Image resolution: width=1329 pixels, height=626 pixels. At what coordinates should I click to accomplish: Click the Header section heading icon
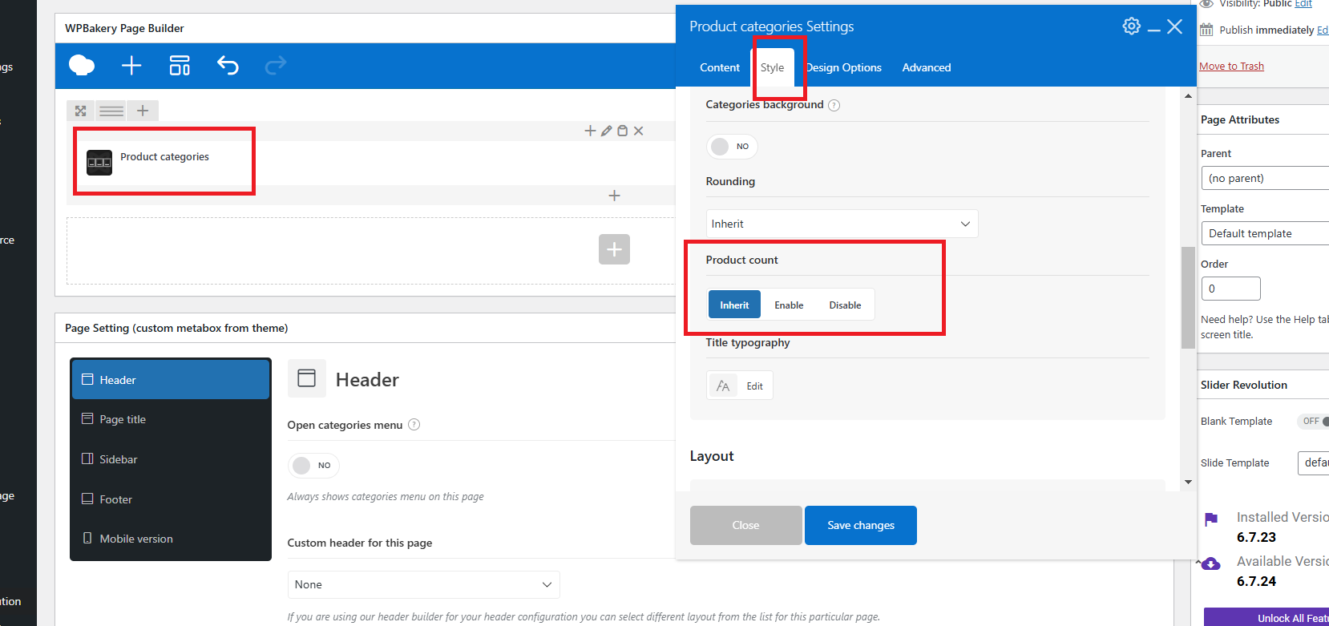click(x=306, y=378)
